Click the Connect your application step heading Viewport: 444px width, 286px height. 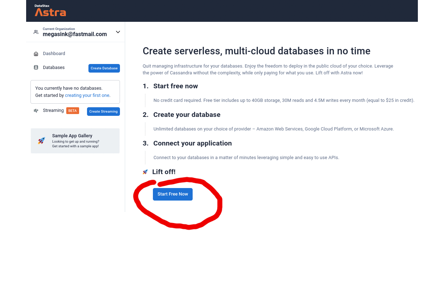click(x=193, y=143)
